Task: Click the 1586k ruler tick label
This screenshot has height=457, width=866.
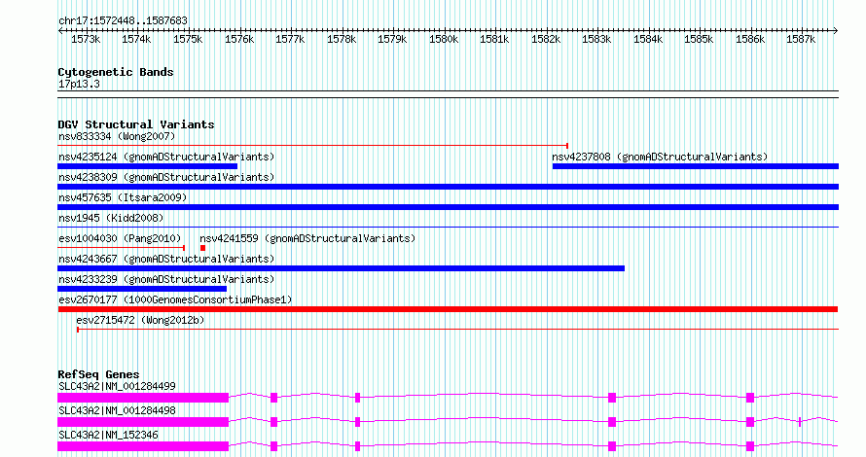Action: [x=750, y=39]
